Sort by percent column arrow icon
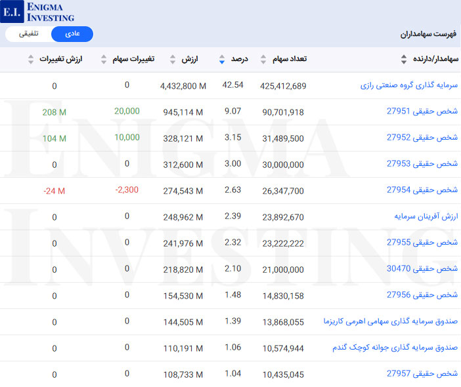 221,60
